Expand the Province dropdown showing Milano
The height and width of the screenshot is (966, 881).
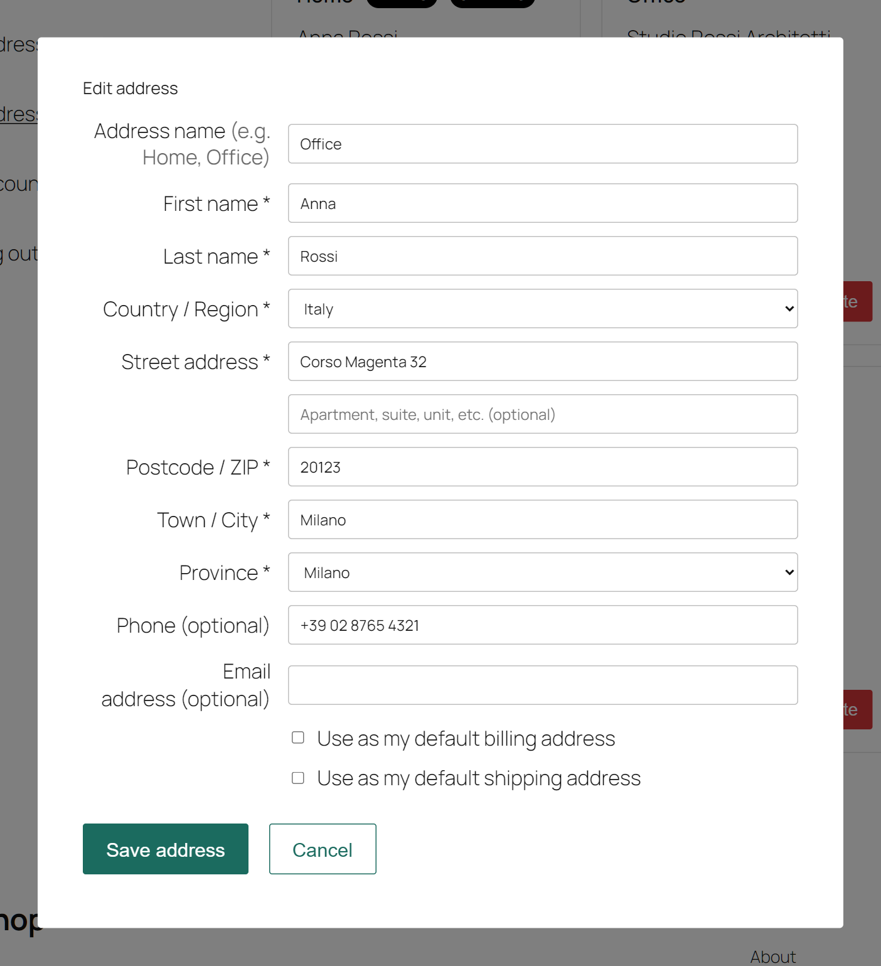click(x=543, y=572)
